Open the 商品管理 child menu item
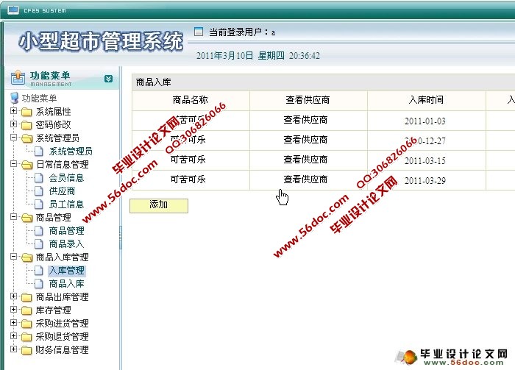The height and width of the screenshot is (370, 515). 66,231
